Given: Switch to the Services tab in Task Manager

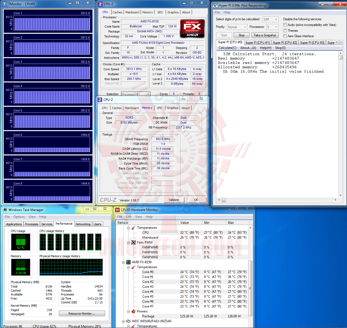Looking at the screenshot, I should (x=47, y=224).
